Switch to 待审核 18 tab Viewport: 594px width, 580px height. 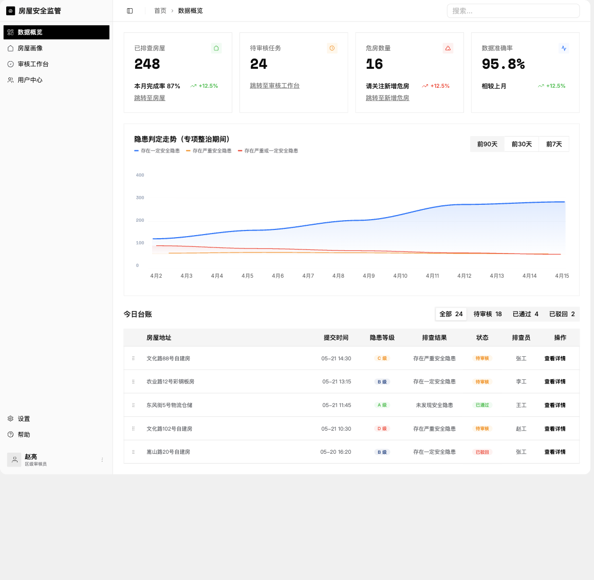(x=488, y=314)
